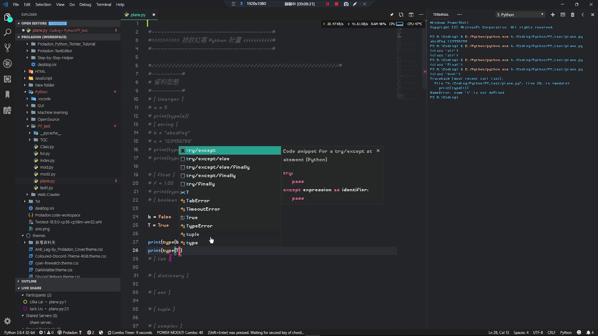Open the Terminal menu
598x336 pixels.
point(103,5)
